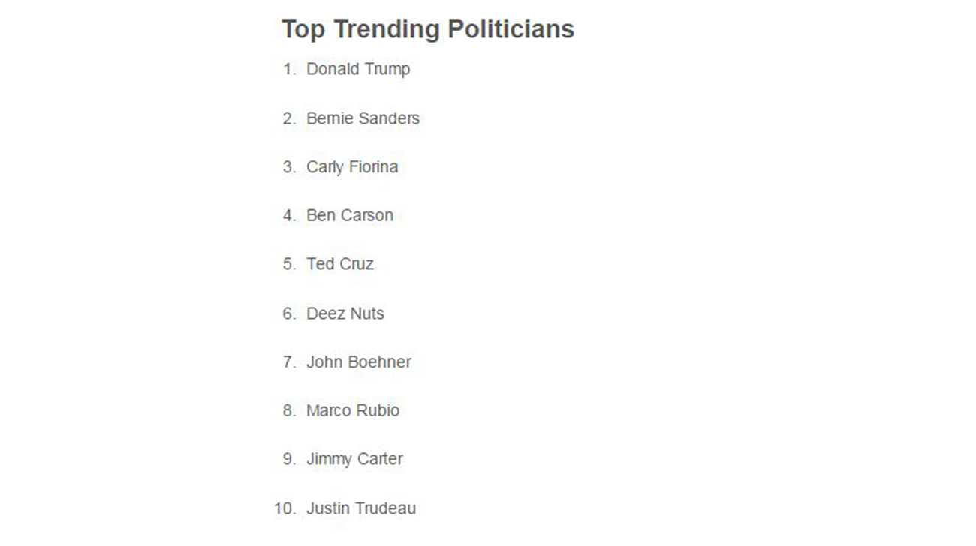Select Donald Trump in the list

coord(358,69)
